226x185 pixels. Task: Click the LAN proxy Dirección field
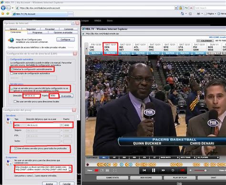(x=31, y=96)
